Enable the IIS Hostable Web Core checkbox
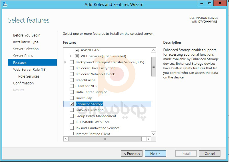This screenshot has width=229, height=162. [72, 122]
